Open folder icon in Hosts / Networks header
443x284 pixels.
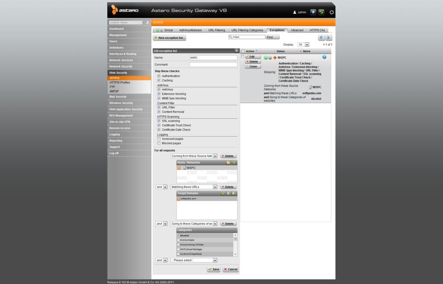228,163
